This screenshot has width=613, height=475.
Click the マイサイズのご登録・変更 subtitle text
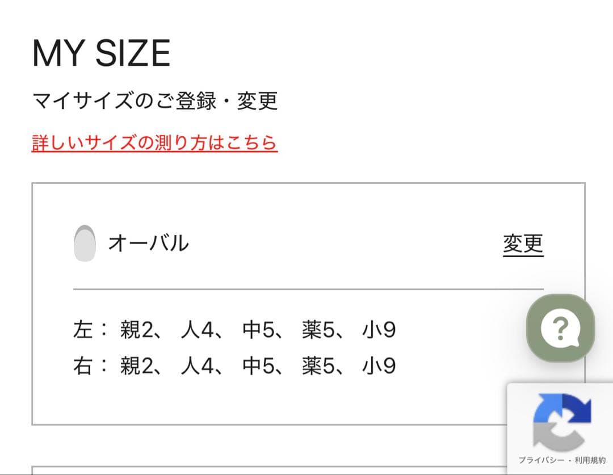coord(154,101)
